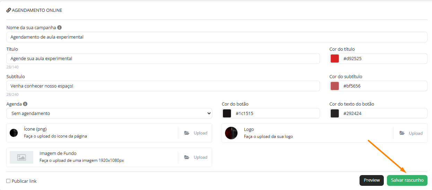Image resolution: width=432 pixels, height=190 pixels.
Task: Click the folder icon for Logo upload
Action: click(402, 133)
